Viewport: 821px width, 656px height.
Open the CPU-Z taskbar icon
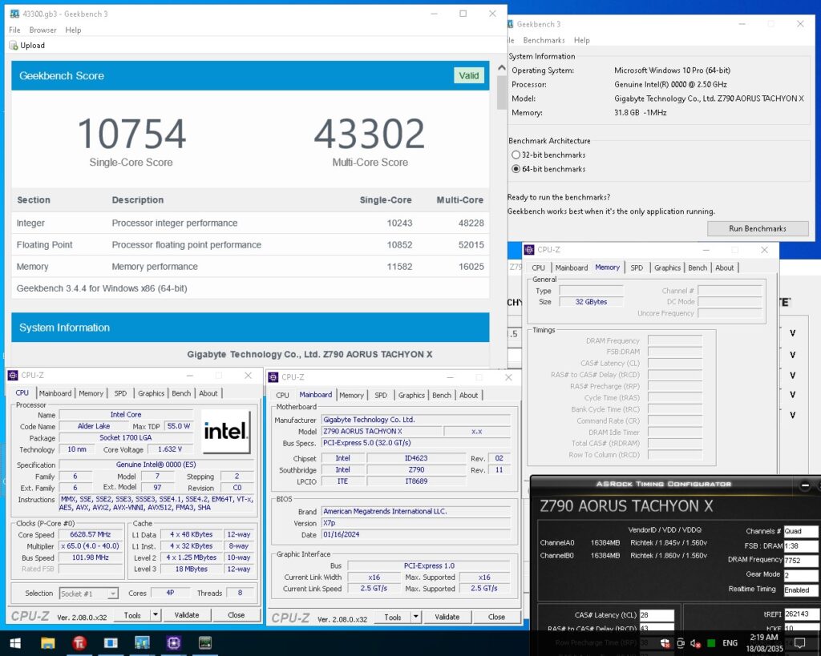(x=172, y=643)
